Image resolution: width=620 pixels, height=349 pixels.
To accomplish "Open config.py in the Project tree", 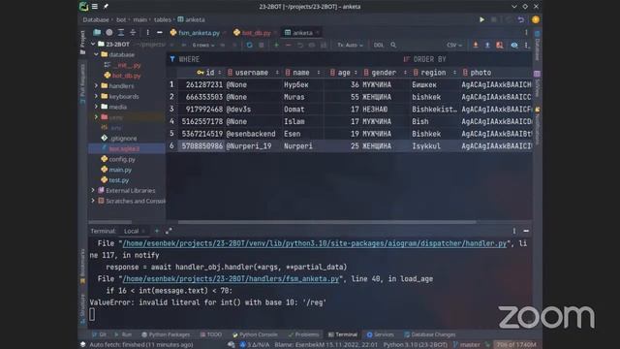I will [x=122, y=159].
